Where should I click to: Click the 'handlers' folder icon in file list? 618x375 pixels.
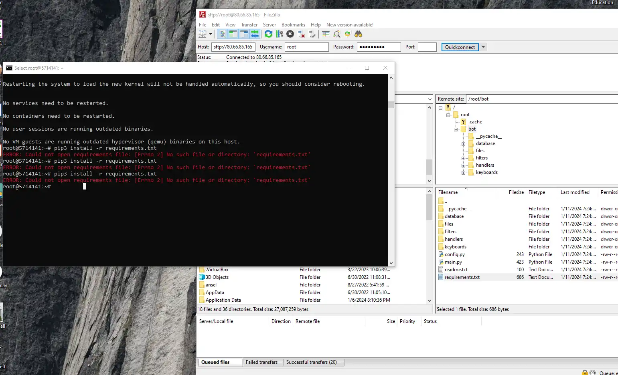(441, 239)
